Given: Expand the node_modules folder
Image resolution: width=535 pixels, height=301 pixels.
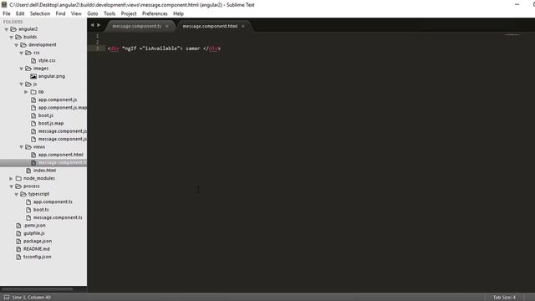Looking at the screenshot, I should pos(11,178).
